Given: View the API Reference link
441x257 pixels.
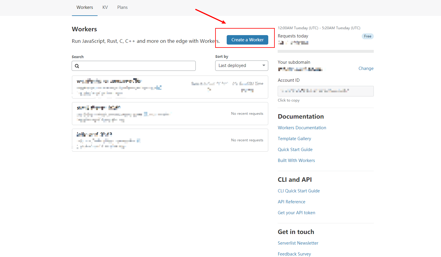Looking at the screenshot, I should pyautogui.click(x=291, y=202).
